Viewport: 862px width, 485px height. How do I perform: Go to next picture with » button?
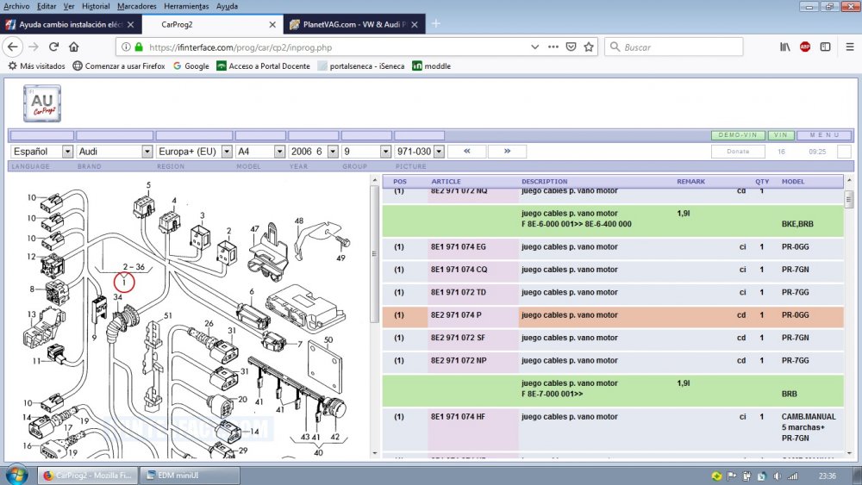(507, 151)
